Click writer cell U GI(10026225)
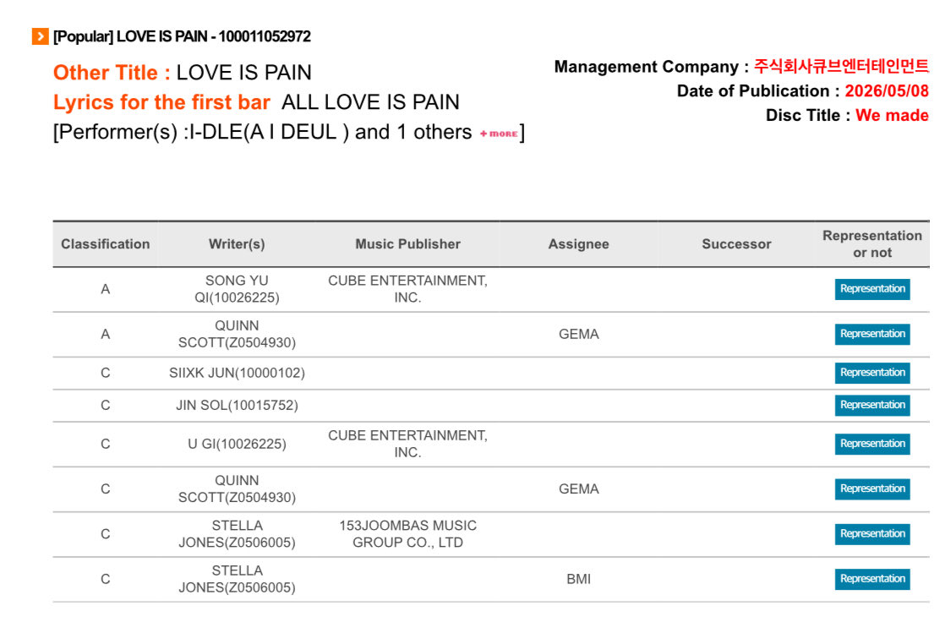Viewport: 951px width, 644px height. tap(237, 444)
